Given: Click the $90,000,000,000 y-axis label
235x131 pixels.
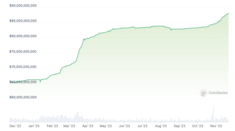Looking at the screenshot, I should (23, 6).
